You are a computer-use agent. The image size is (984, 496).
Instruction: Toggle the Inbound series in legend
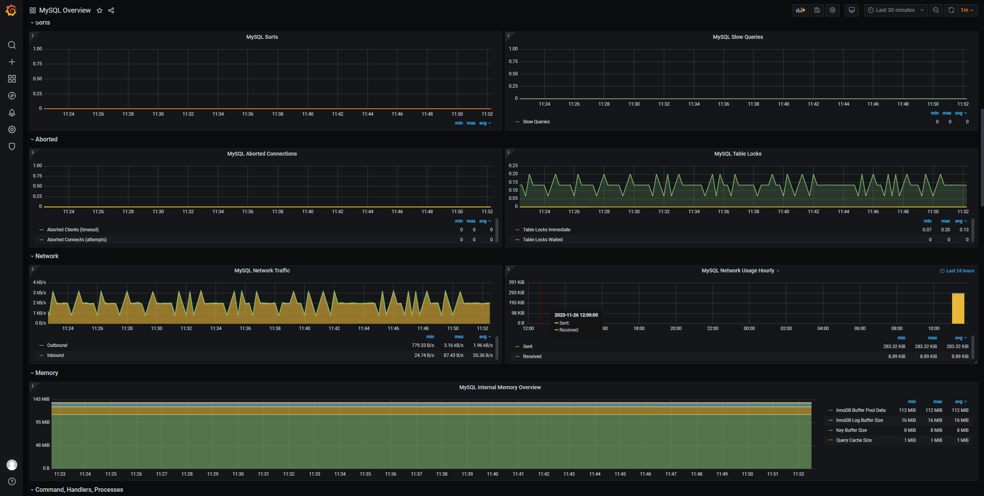click(55, 355)
